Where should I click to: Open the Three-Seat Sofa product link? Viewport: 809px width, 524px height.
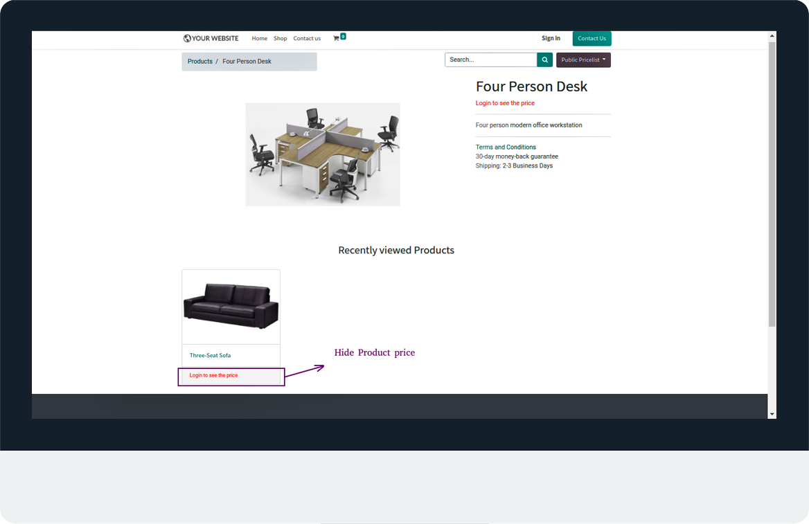pyautogui.click(x=210, y=355)
